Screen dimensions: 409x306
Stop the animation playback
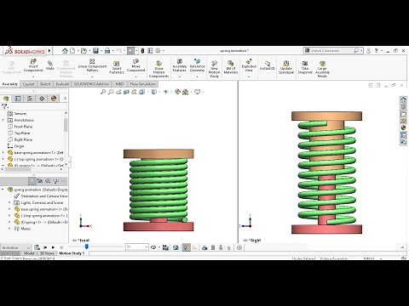(60, 247)
